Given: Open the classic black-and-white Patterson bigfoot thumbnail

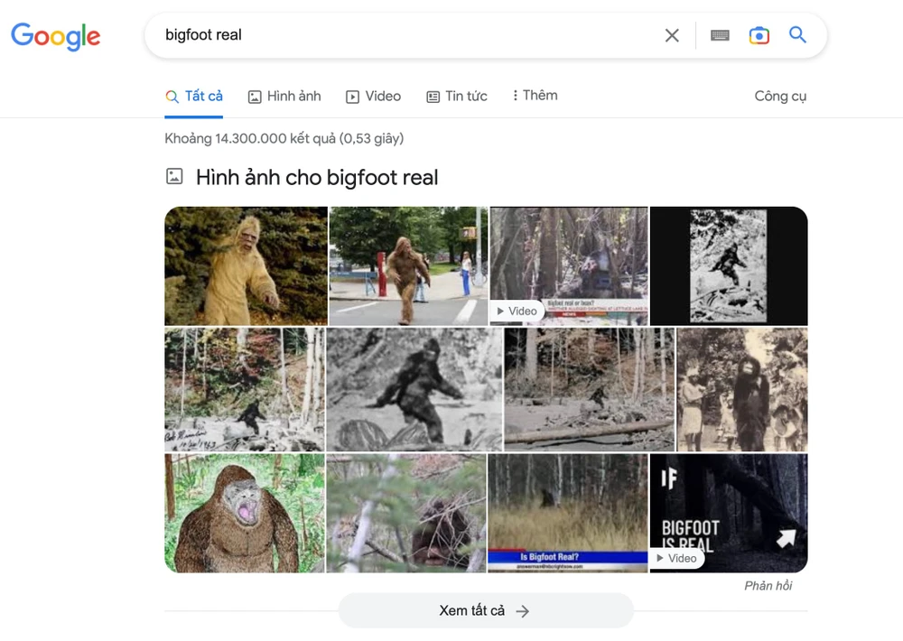Looking at the screenshot, I should coord(413,390).
